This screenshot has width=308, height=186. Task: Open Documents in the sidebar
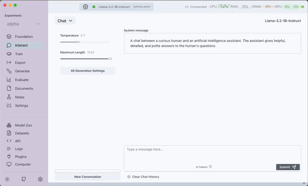(x=24, y=89)
